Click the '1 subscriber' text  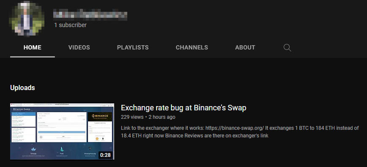70,25
